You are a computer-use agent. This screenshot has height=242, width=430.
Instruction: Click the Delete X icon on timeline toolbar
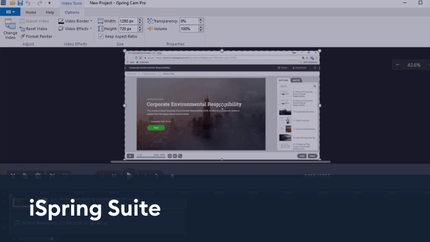click(52, 176)
